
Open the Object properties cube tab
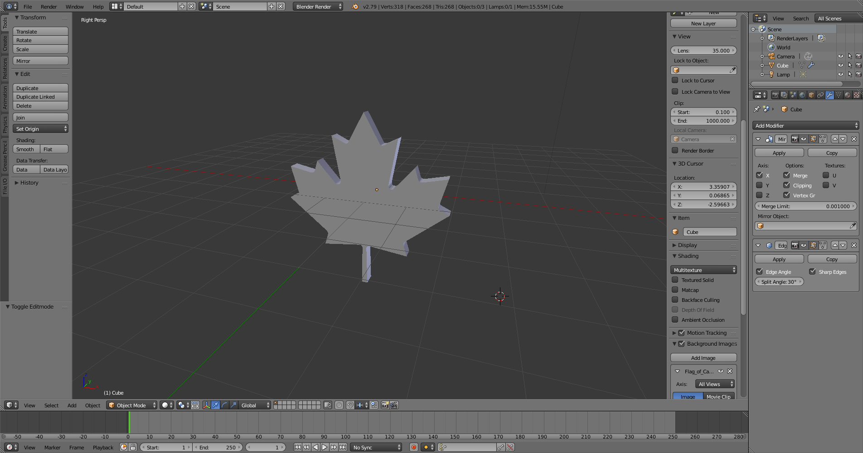pos(811,95)
